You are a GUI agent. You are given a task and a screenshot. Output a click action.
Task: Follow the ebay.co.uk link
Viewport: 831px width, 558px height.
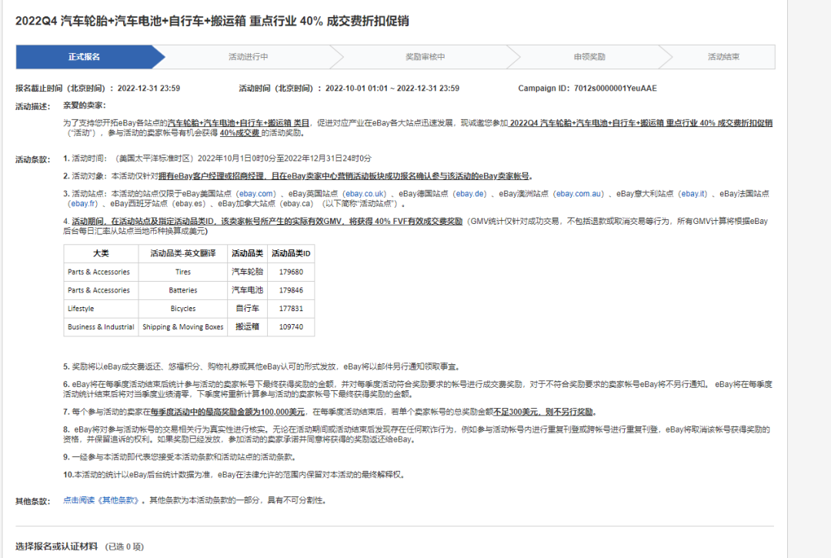coord(364,193)
